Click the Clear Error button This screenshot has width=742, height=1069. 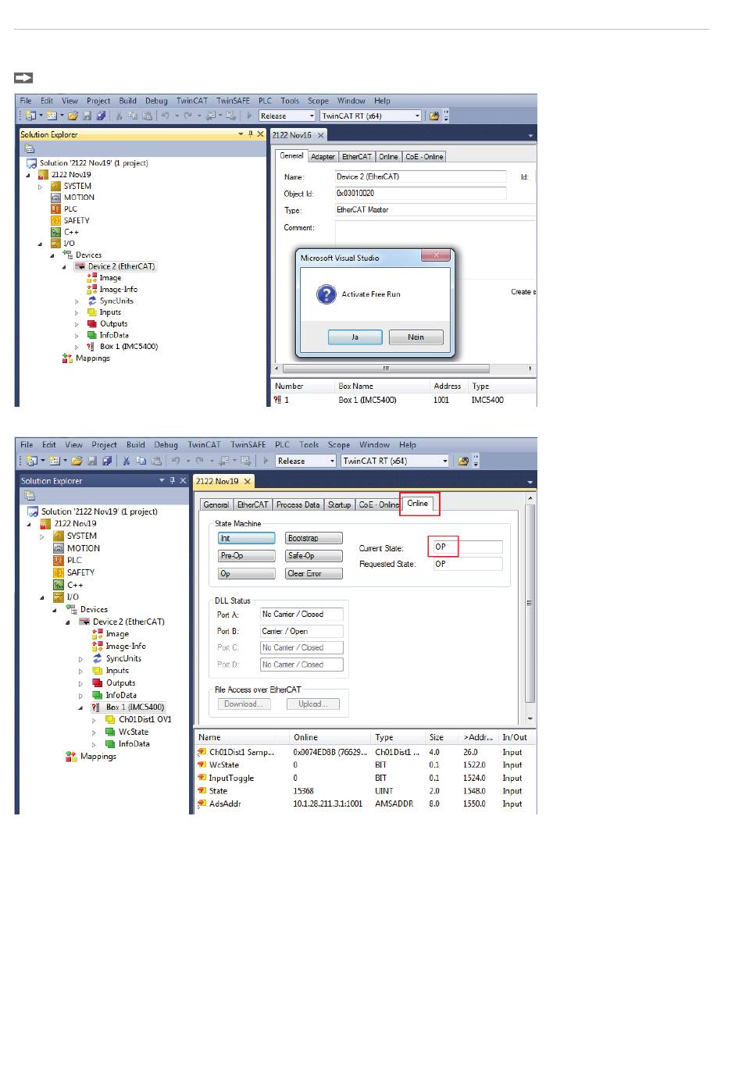tap(313, 574)
